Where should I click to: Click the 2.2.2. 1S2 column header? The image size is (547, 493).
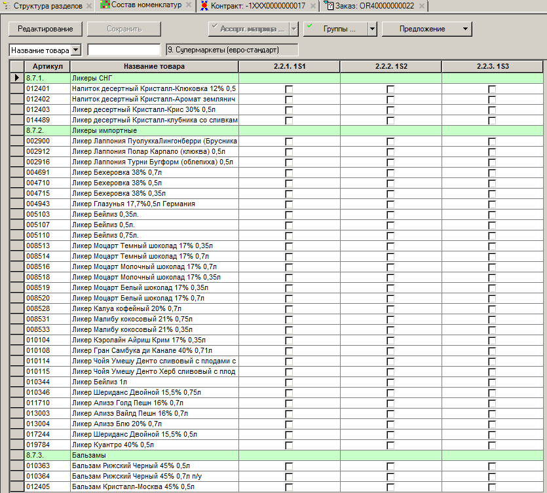click(390, 66)
